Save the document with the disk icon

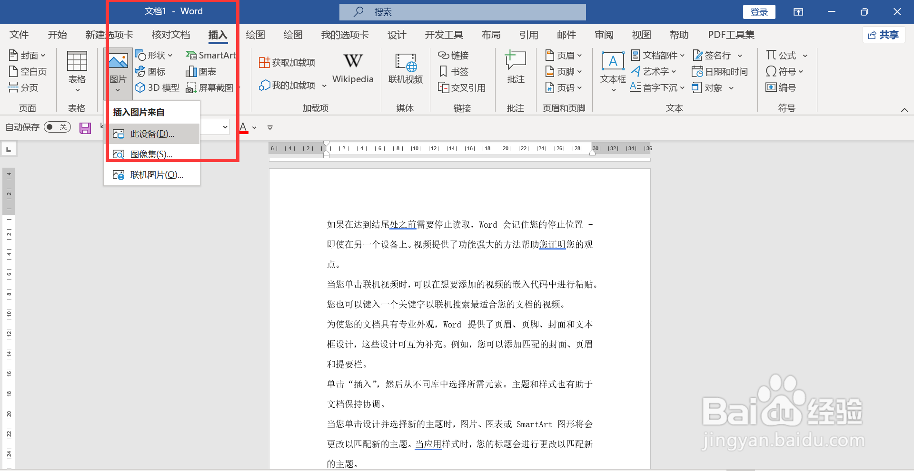point(85,128)
